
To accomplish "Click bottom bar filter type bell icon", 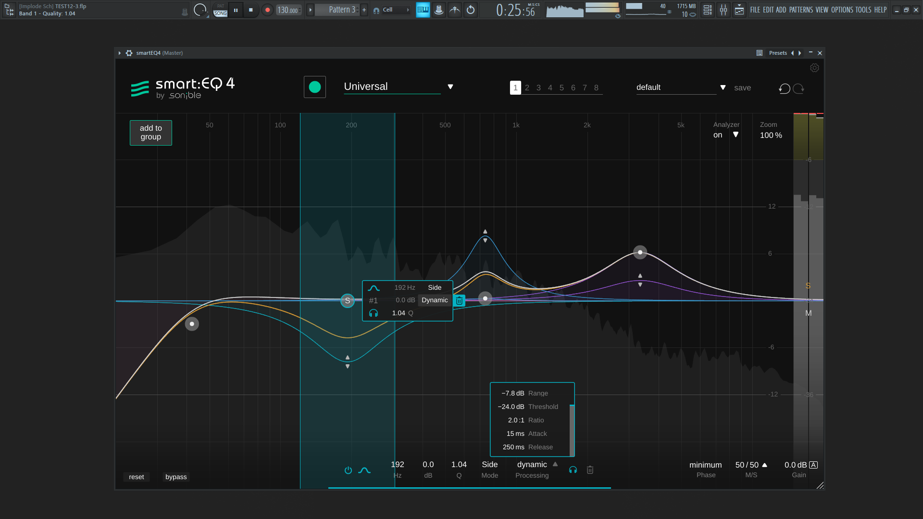I will point(364,470).
